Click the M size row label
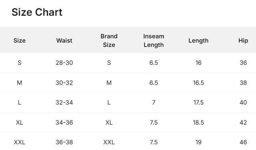The image size is (256, 150). pos(20,83)
